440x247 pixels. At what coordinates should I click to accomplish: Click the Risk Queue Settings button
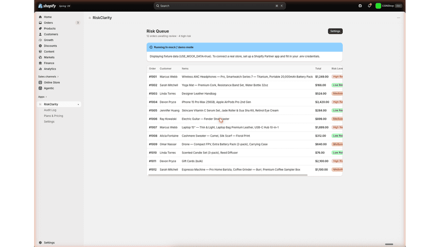(335, 31)
